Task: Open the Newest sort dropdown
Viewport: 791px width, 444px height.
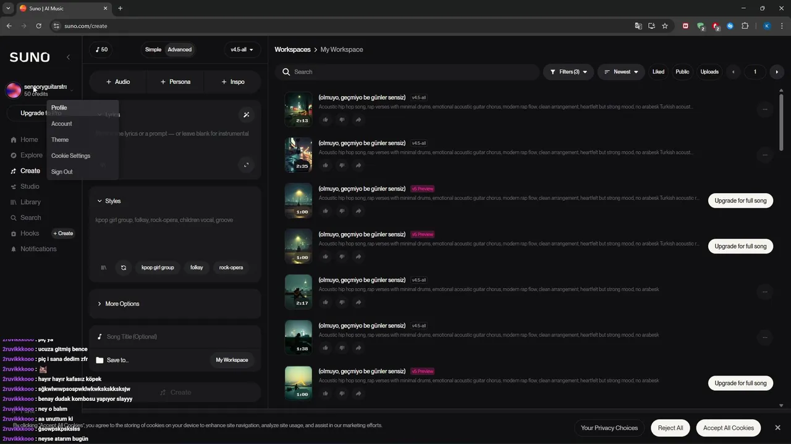Action: coord(621,72)
